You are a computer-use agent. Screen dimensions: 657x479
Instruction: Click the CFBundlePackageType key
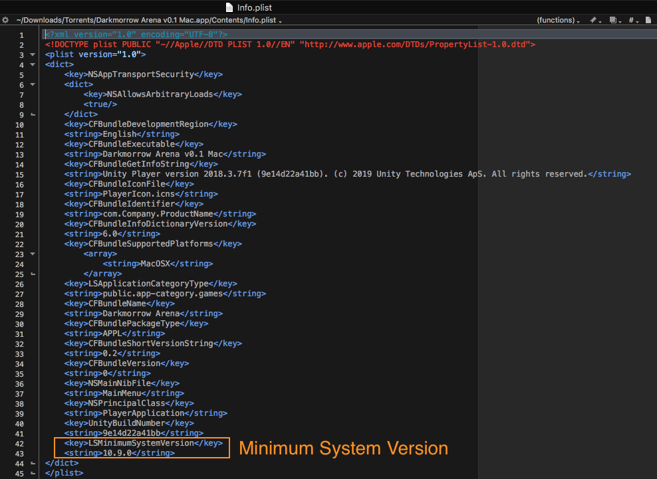[136, 324]
